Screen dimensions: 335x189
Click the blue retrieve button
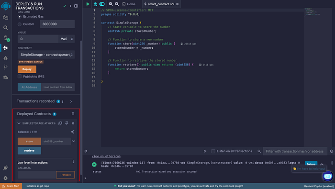pos(29,151)
